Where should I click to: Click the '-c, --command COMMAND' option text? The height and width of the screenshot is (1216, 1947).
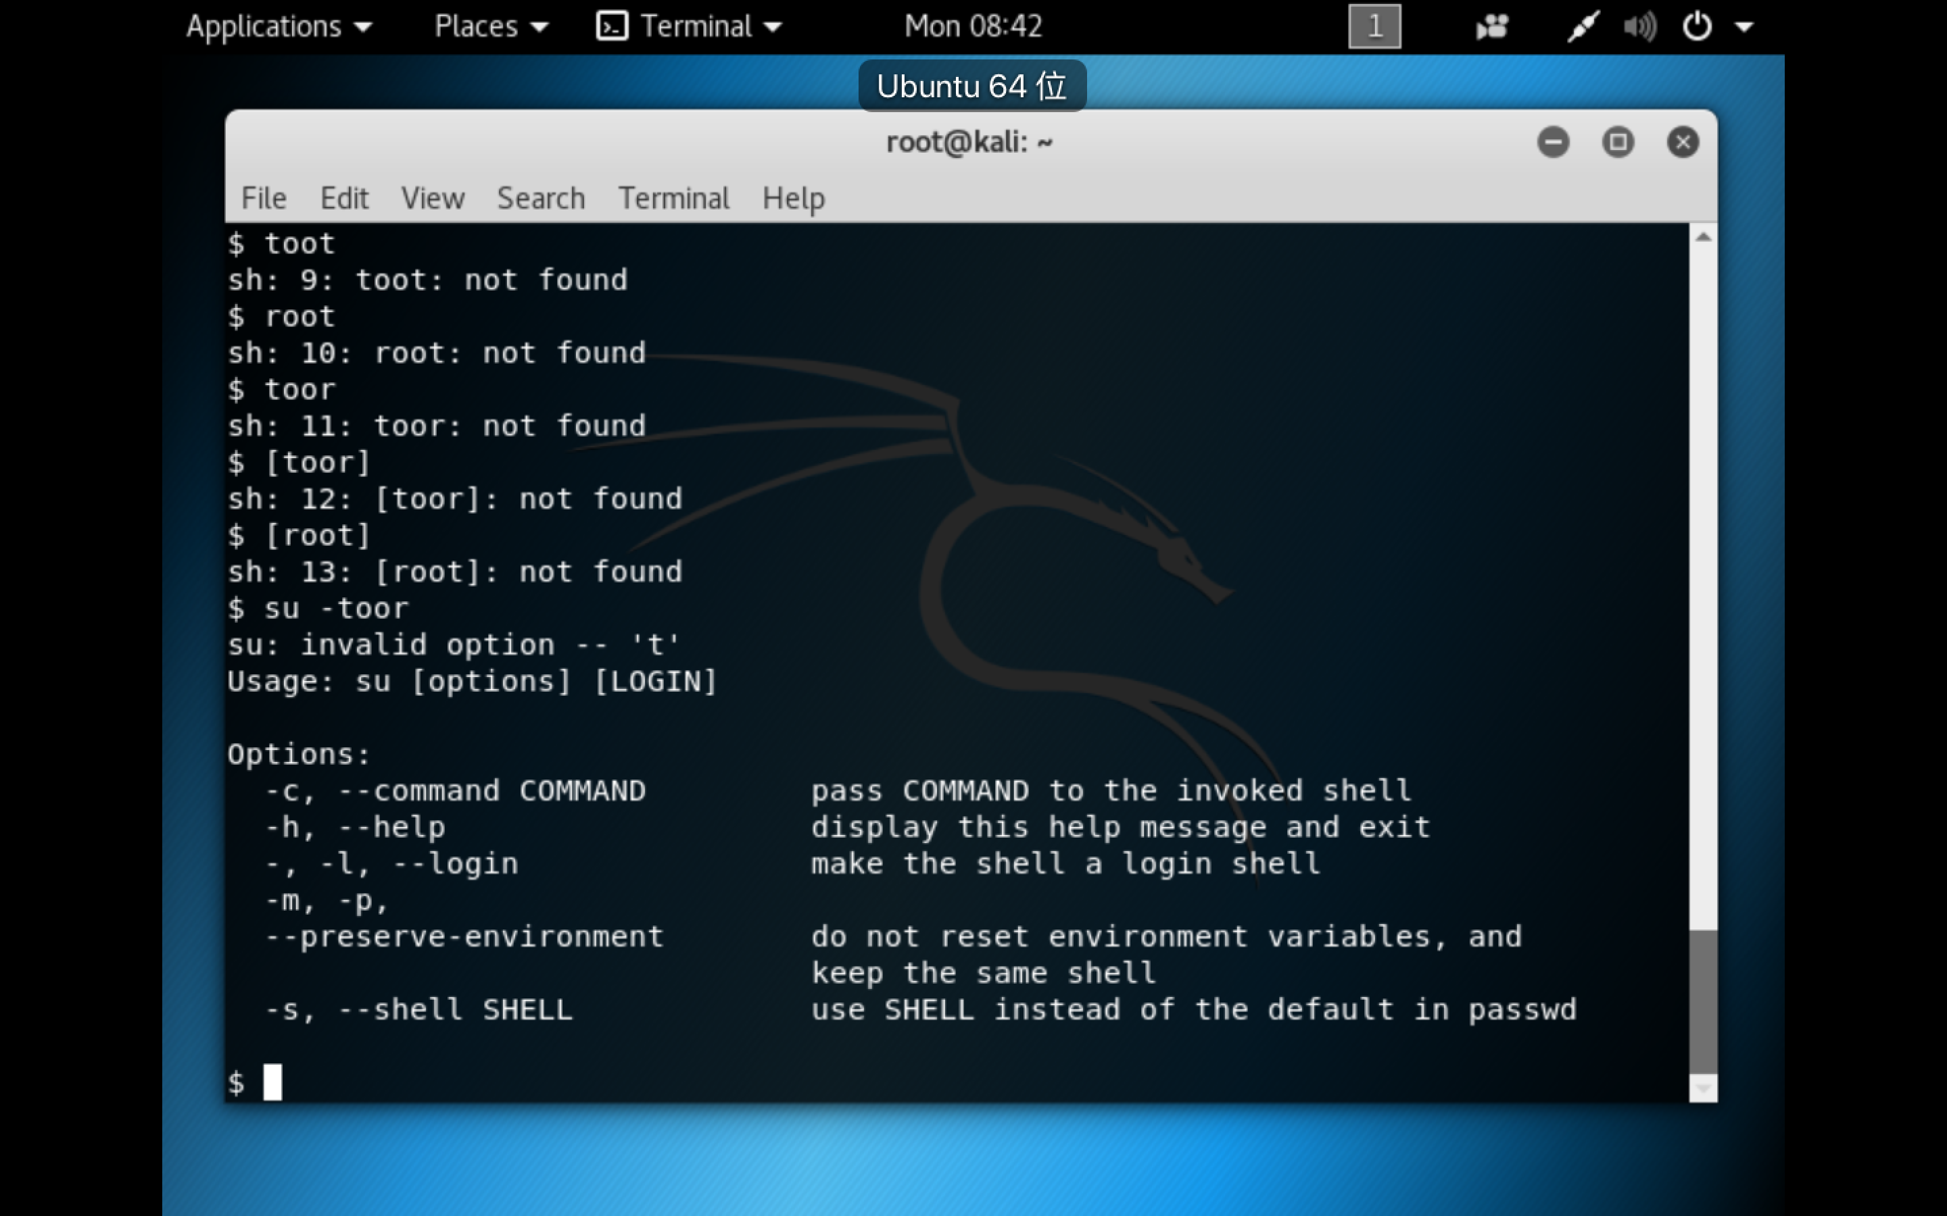(456, 790)
